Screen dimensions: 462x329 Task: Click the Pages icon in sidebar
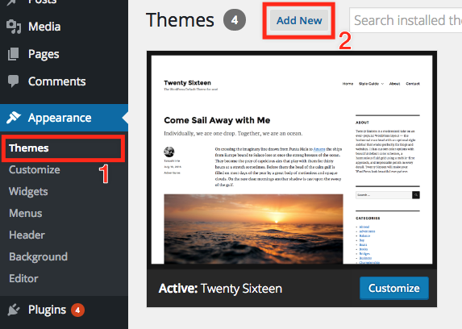[13, 54]
